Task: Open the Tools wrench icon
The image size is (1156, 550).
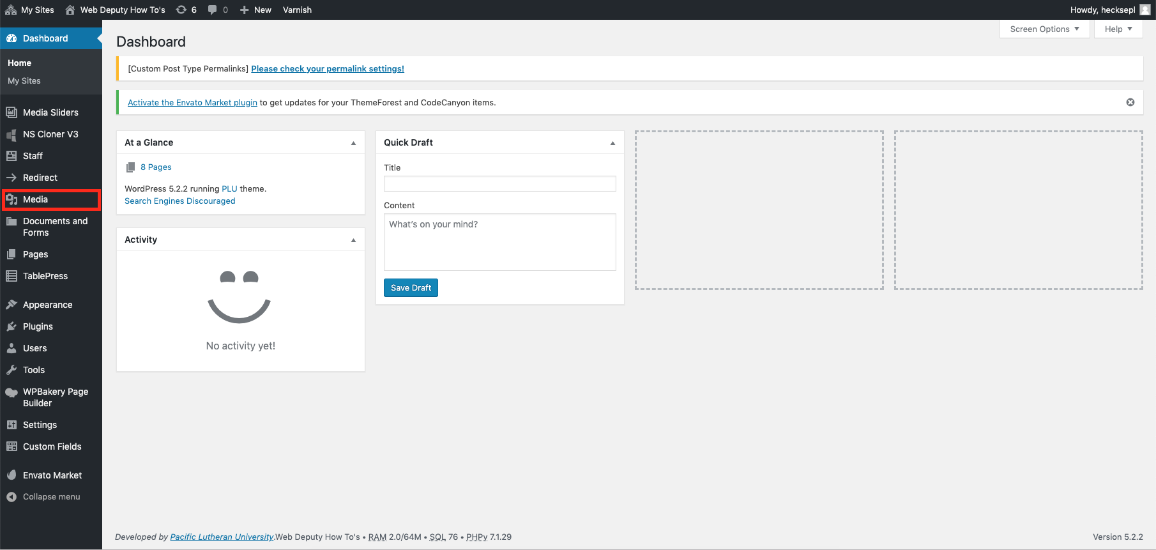Action: (x=11, y=370)
